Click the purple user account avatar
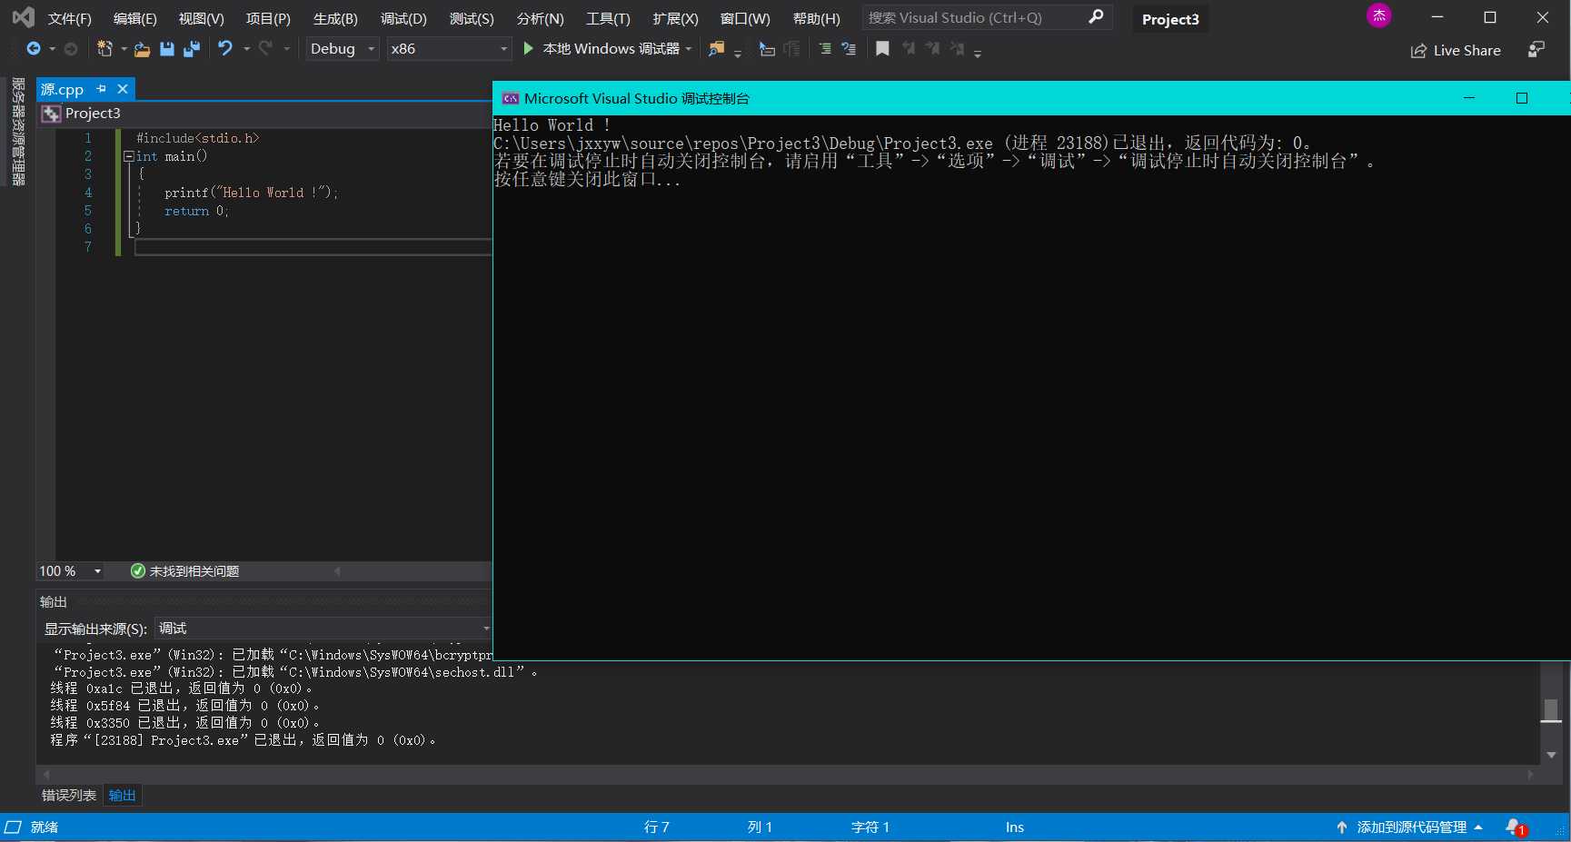 coord(1379,15)
